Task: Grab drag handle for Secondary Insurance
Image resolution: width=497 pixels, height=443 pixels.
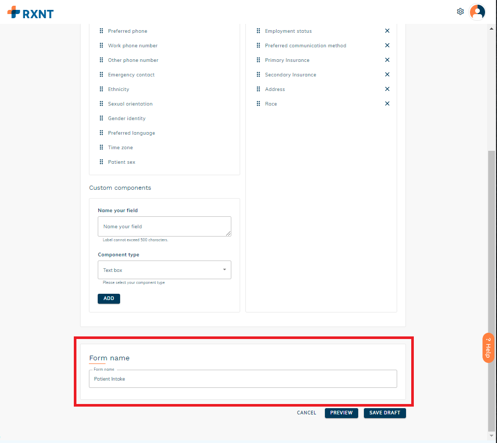Action: (x=258, y=74)
